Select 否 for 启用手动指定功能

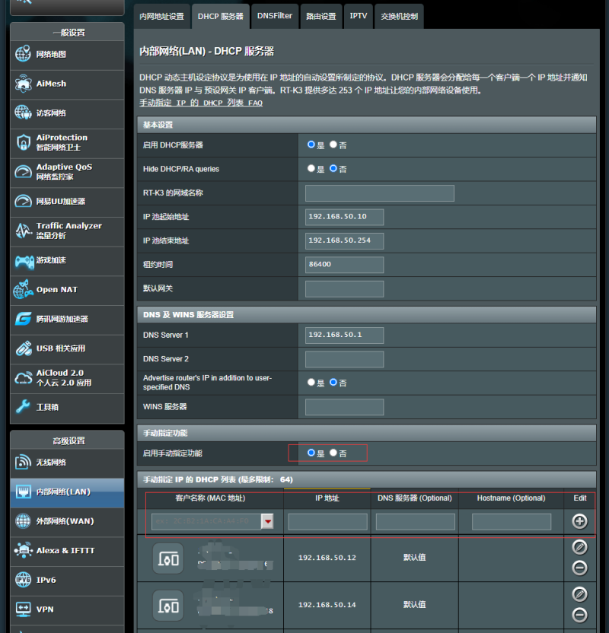point(333,453)
